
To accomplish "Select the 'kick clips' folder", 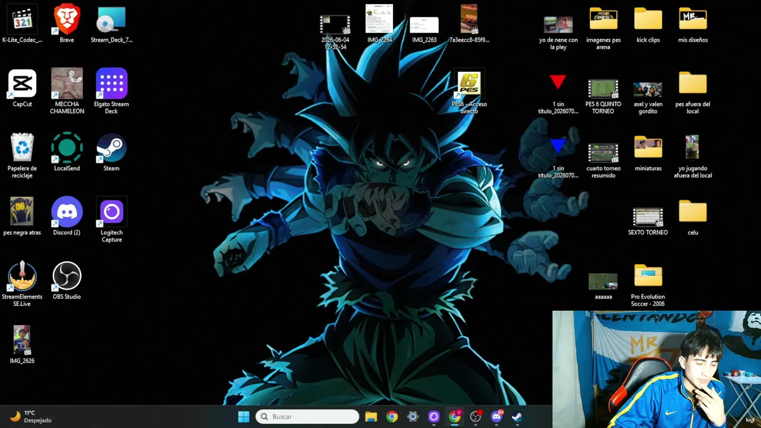I will pos(648,26).
